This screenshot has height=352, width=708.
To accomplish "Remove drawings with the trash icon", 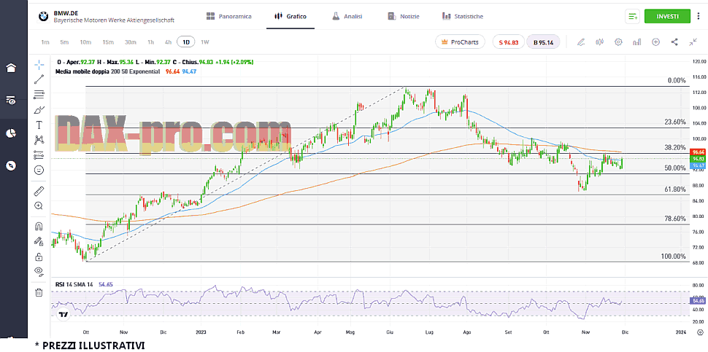I will click(39, 292).
